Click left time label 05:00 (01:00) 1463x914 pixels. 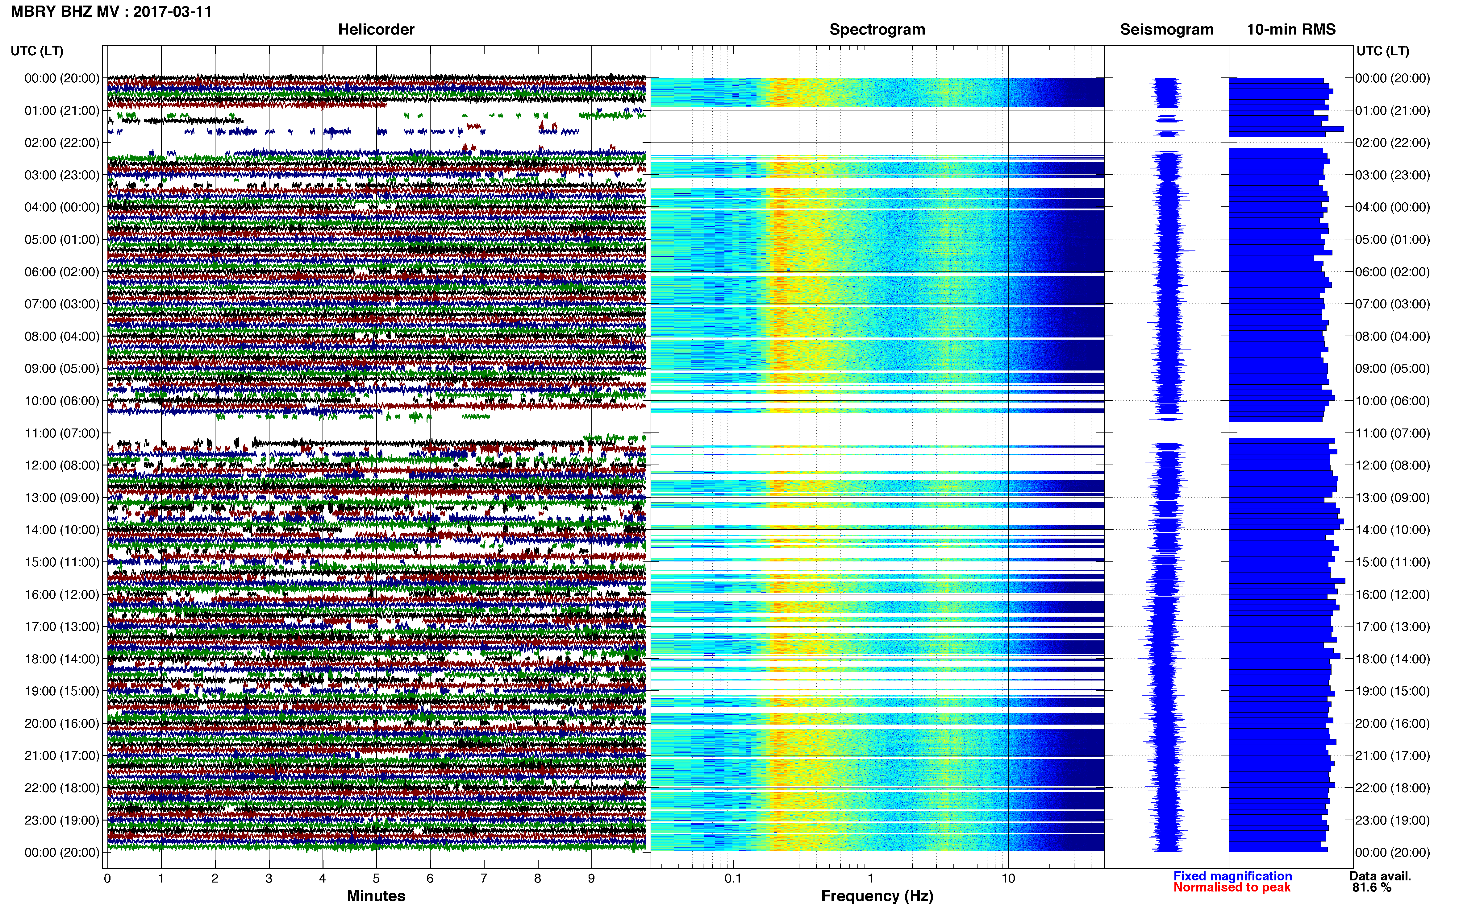(62, 239)
